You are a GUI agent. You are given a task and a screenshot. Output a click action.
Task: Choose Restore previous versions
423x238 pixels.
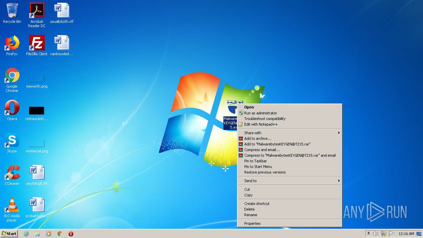pyautogui.click(x=290, y=172)
